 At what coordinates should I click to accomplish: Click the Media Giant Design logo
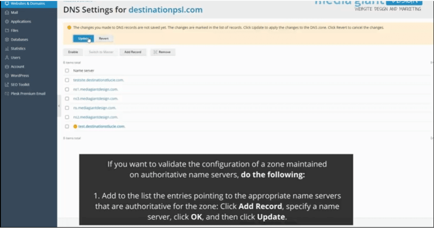[369, 5]
